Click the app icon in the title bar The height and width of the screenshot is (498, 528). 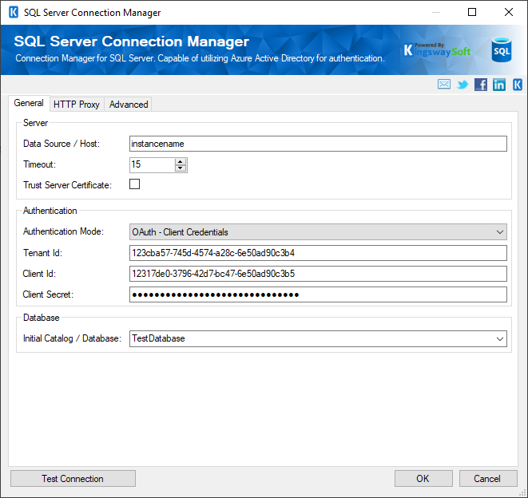[13, 13]
